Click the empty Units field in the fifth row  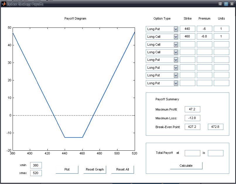(221, 60)
